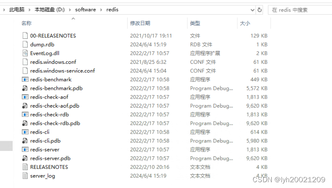332x188 pixels.
Task: Click the RDB 文件 type cell
Action: (x=201, y=45)
